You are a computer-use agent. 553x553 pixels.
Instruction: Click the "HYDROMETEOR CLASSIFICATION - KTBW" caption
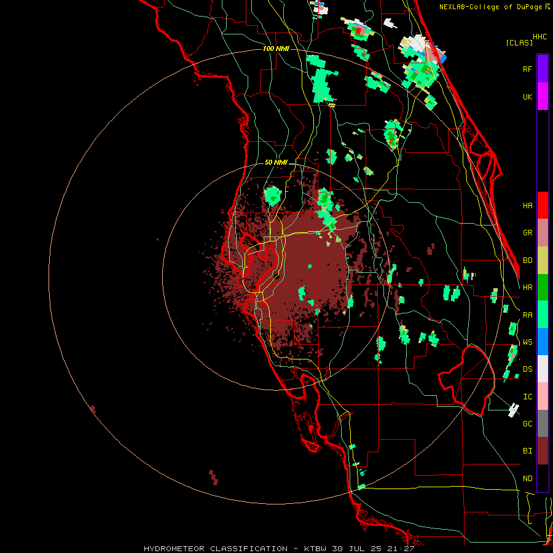pos(235,549)
